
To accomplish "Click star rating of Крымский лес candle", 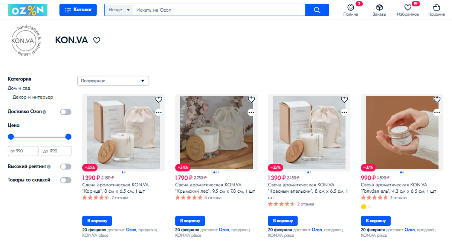I will [189, 198].
